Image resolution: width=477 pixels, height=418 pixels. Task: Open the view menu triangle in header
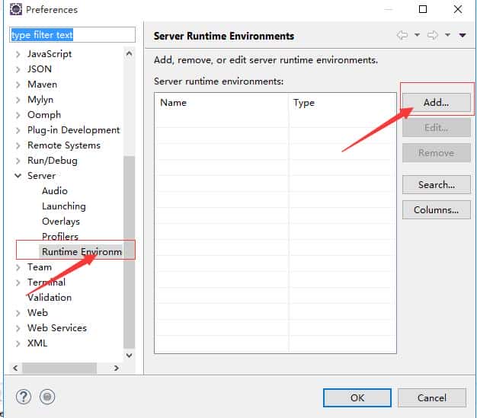point(463,35)
